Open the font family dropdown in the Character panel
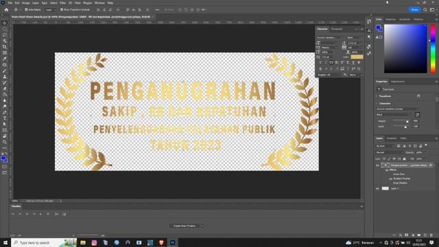This screenshot has height=247, width=439. coord(329,38)
